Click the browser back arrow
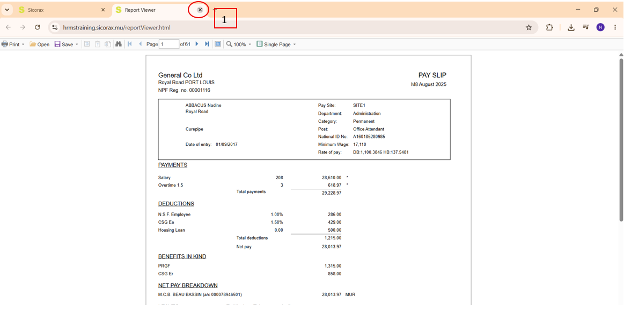 pos(9,27)
